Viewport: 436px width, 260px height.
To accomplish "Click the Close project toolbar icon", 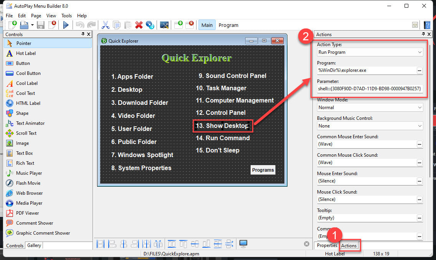I will point(52,25).
